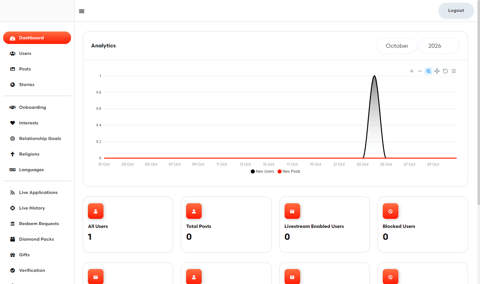Open Verification page
This screenshot has height=284, width=480.
click(x=37, y=270)
